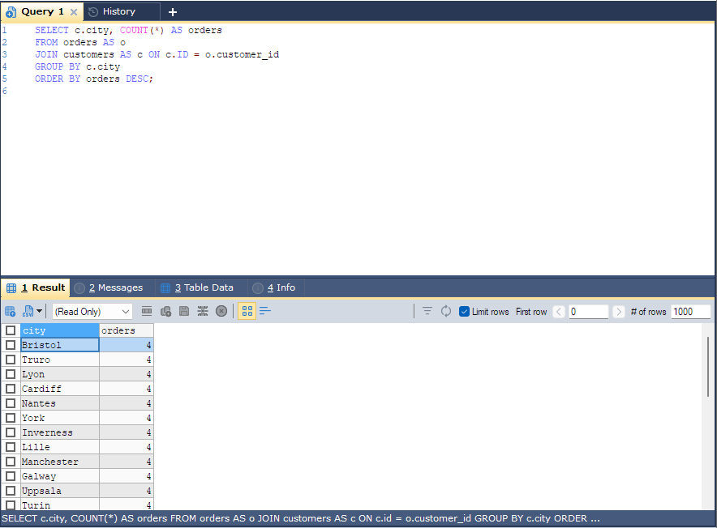Switch to the 3 Table Data tab

point(201,287)
